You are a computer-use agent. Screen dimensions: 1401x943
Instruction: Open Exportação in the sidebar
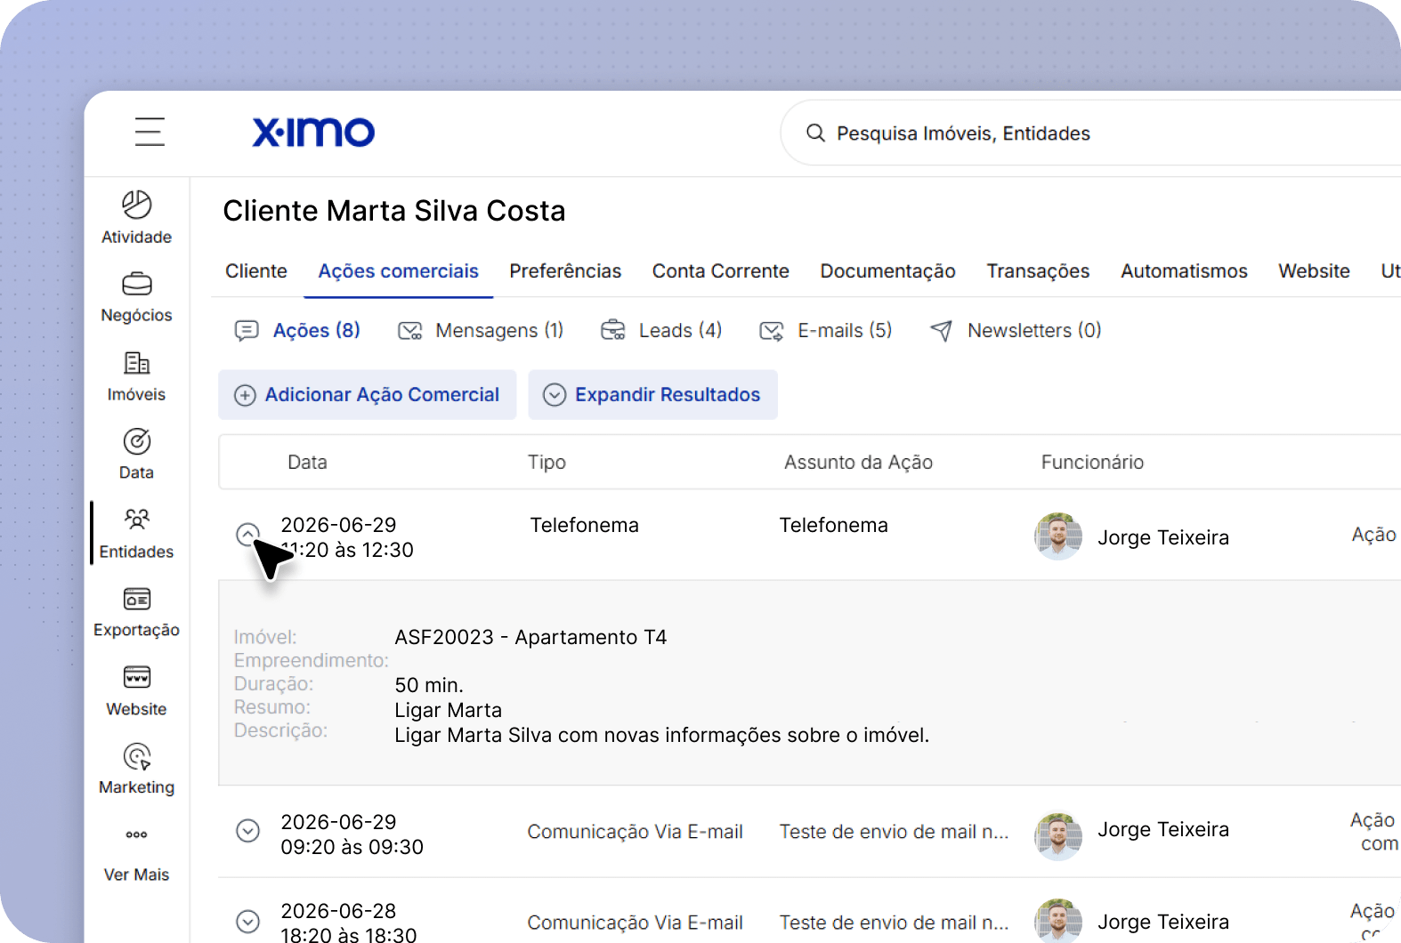click(x=136, y=611)
